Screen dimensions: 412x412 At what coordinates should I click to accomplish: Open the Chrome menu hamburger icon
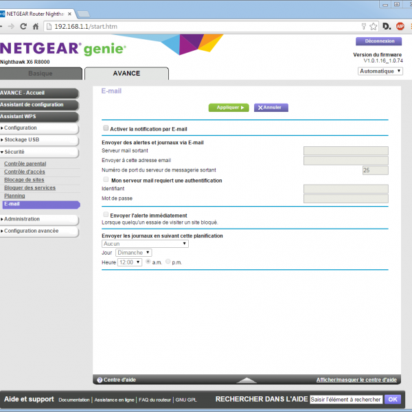[409, 26]
